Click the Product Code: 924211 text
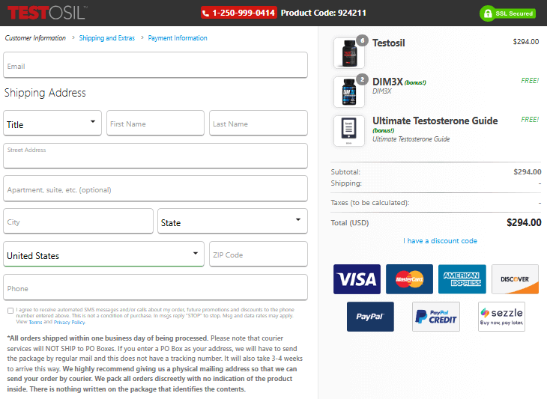The image size is (547, 399). pyautogui.click(x=324, y=13)
